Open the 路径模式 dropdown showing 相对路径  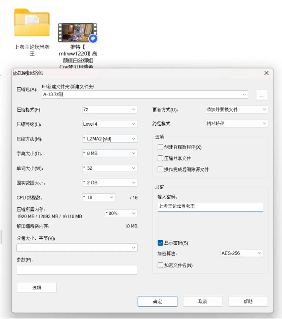[x=237, y=123]
